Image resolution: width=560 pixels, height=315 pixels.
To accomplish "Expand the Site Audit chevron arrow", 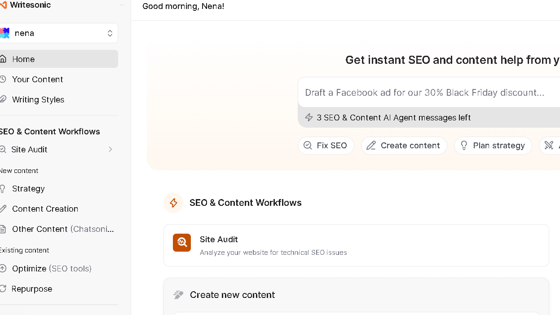I will pos(110,149).
